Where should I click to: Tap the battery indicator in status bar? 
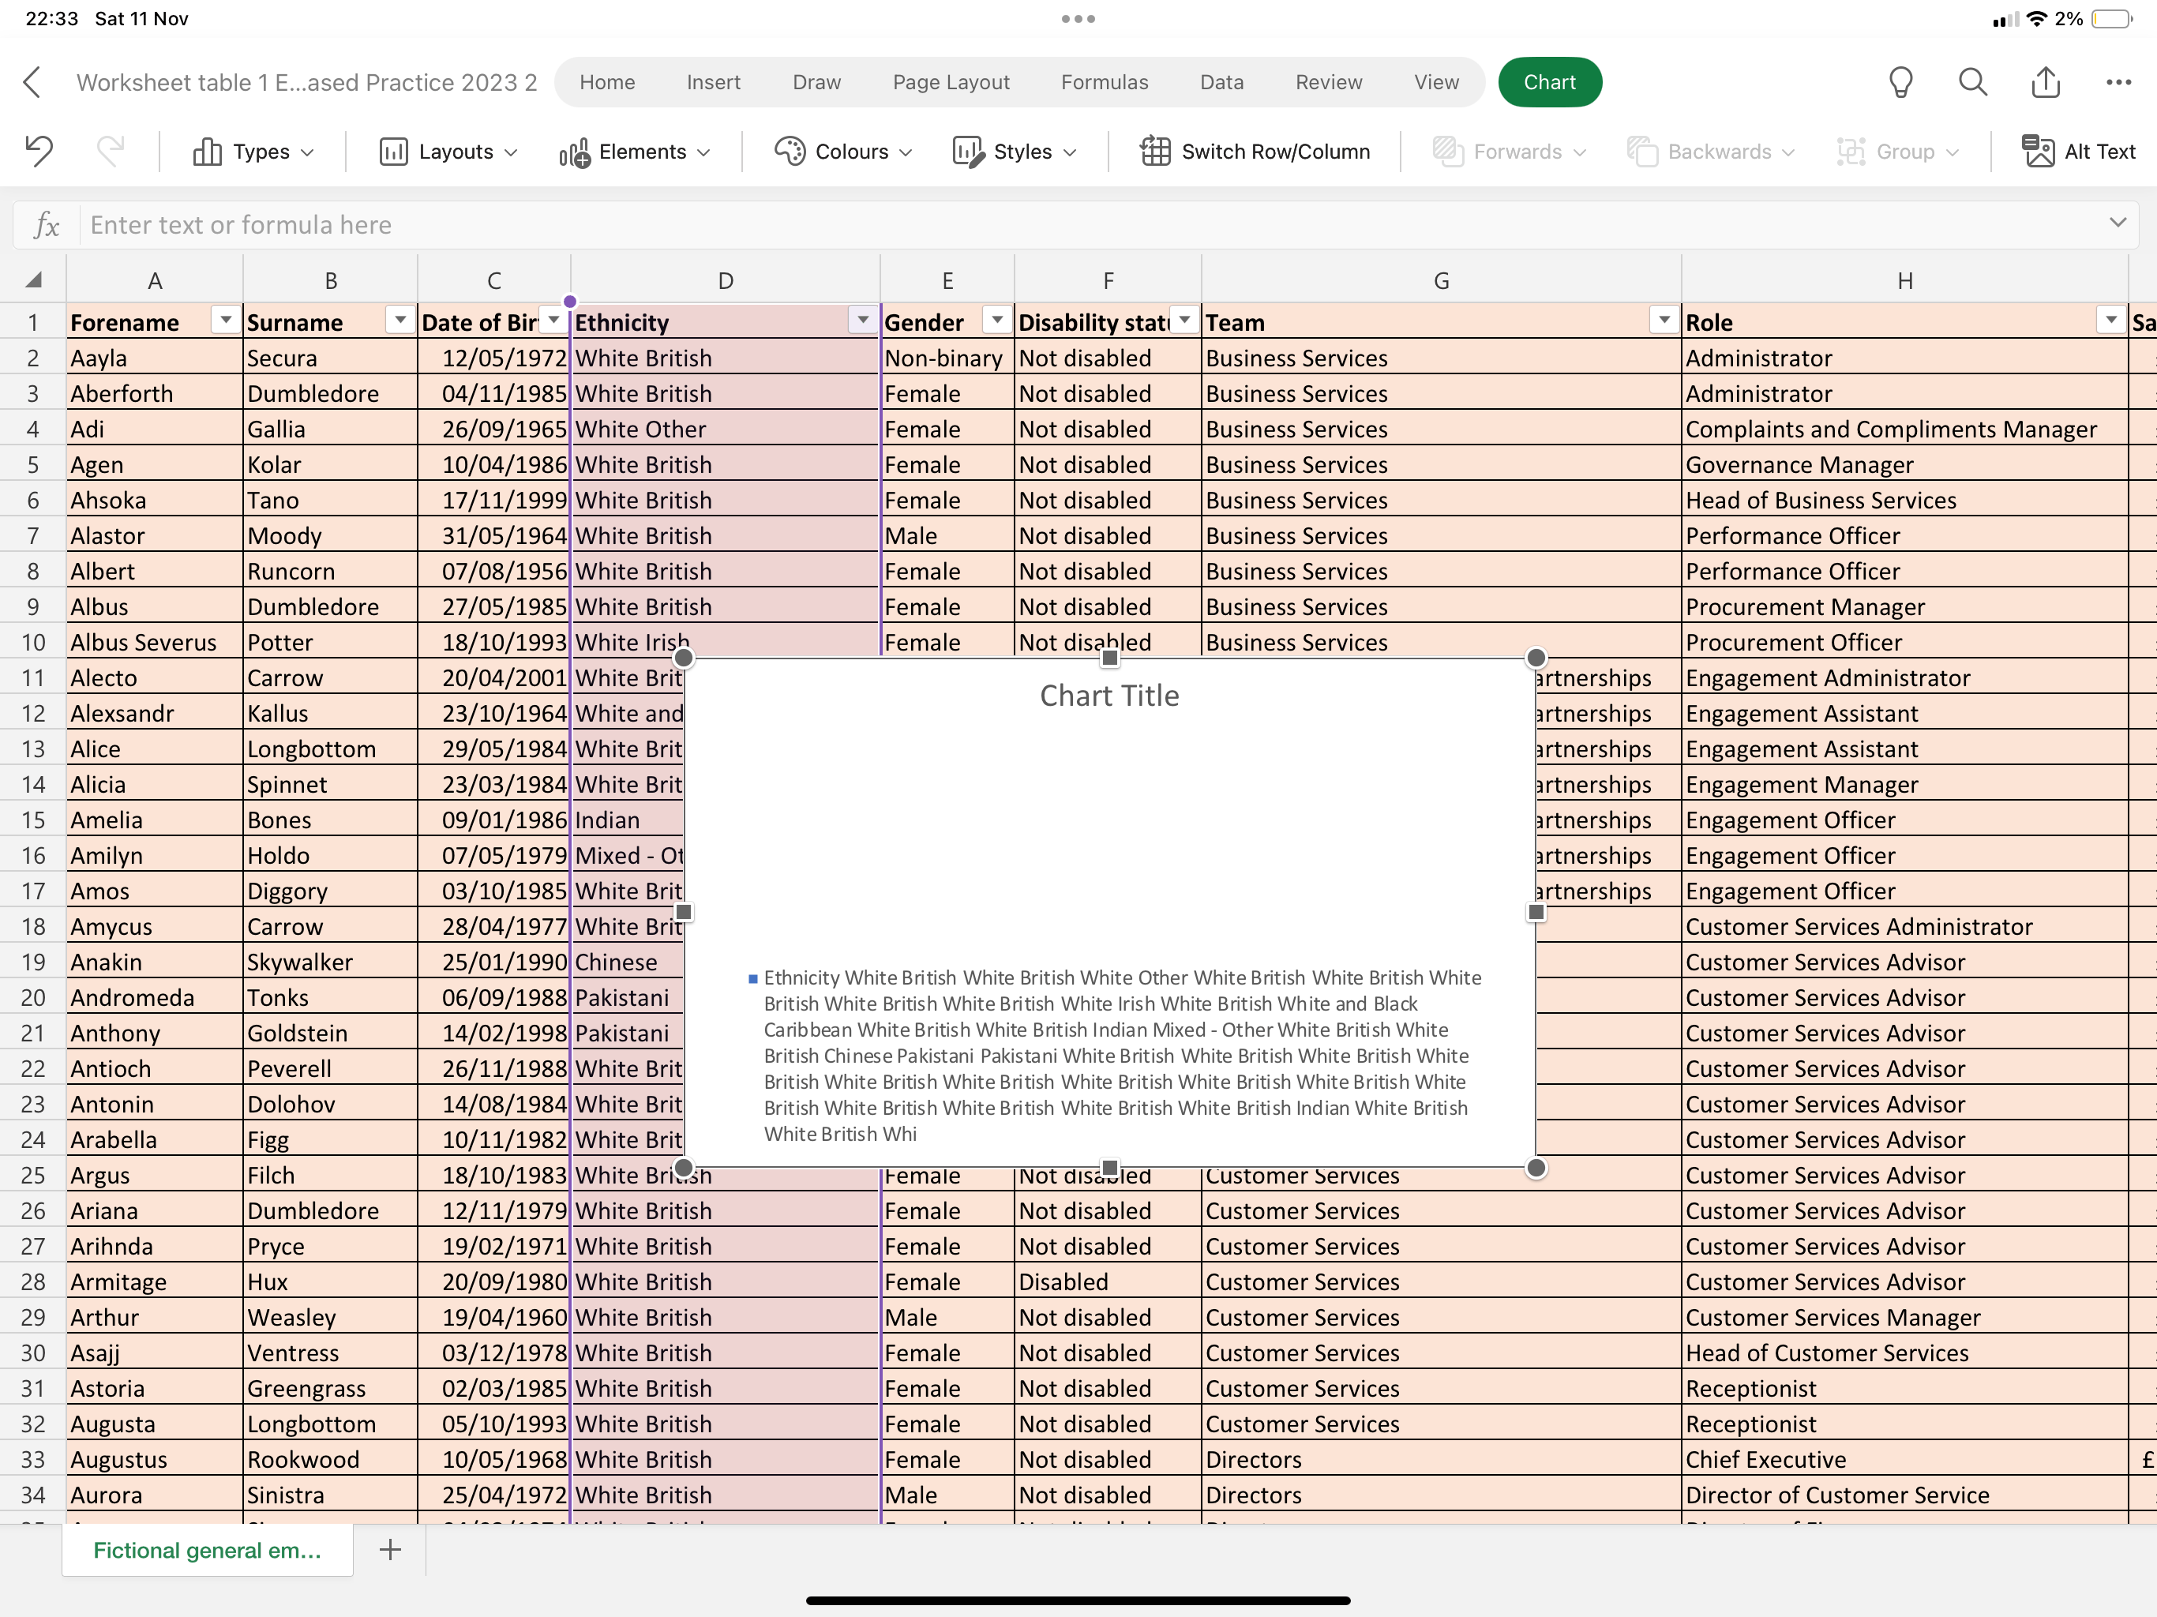coord(2111,18)
